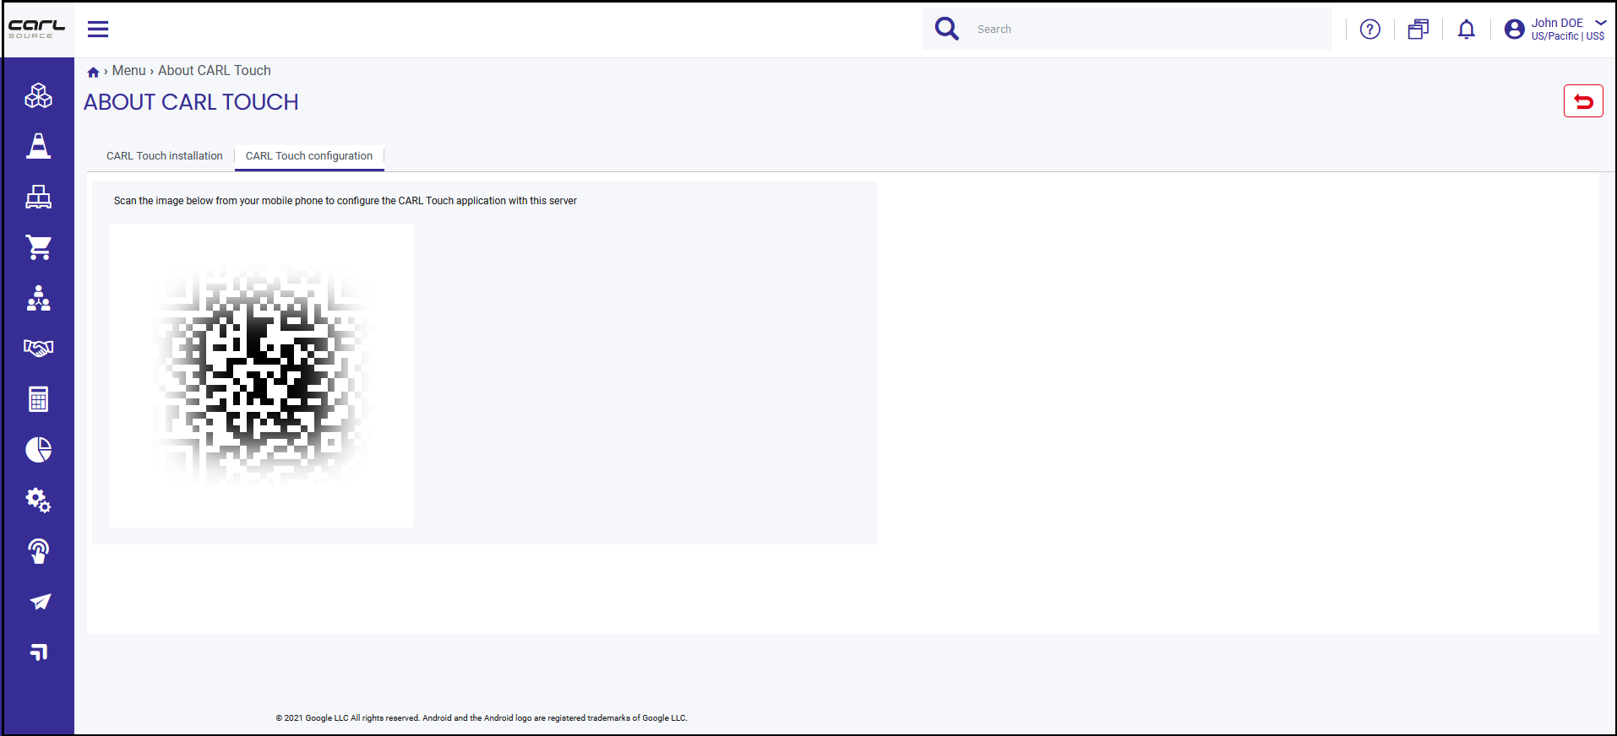Open the gears settings module
This screenshot has height=736, width=1617.
point(38,500)
